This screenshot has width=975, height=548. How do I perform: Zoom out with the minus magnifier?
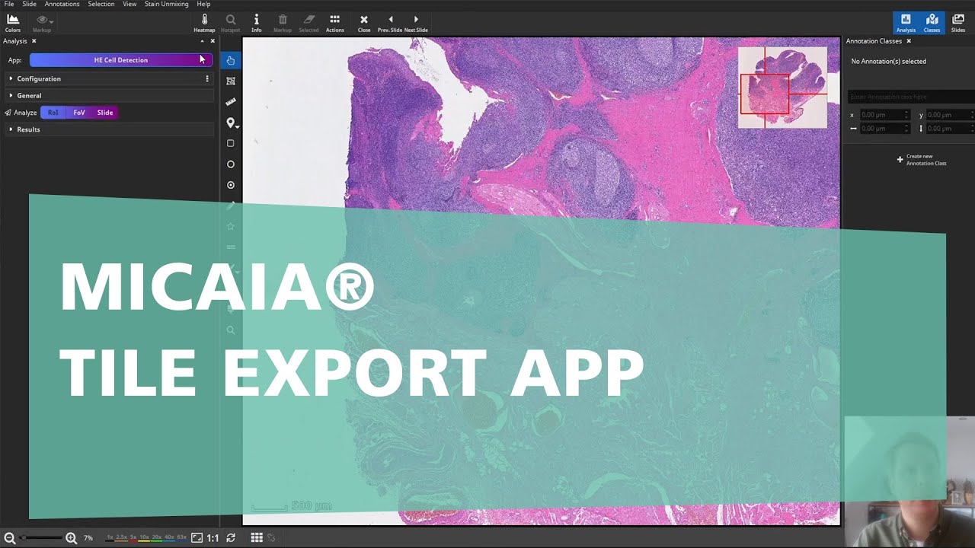(10, 538)
